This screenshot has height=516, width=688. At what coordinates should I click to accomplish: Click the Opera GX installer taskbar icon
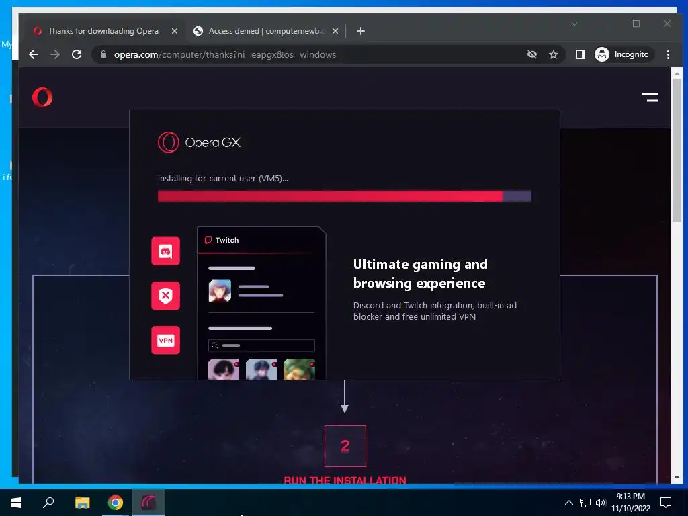pyautogui.click(x=148, y=503)
